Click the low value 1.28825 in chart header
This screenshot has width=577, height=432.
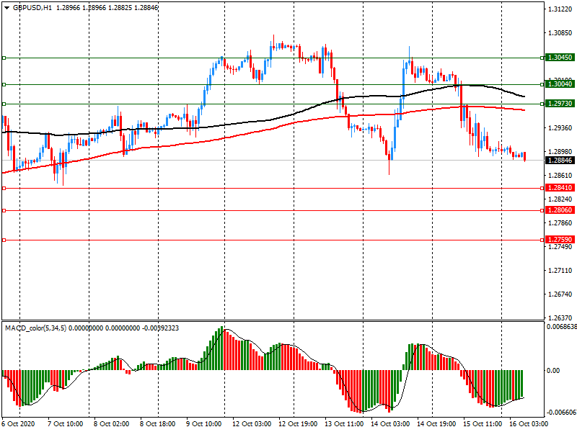120,7
